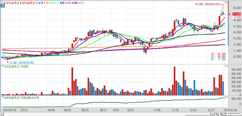This screenshot has height=116, width=242.
Task: Select the 33-day moving average legend
Action: pos(57,3)
